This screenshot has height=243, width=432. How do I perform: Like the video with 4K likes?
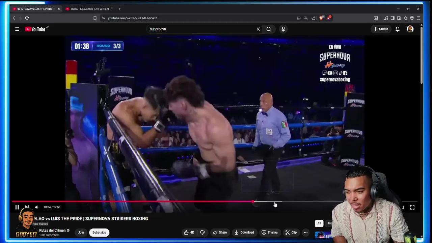189,233
